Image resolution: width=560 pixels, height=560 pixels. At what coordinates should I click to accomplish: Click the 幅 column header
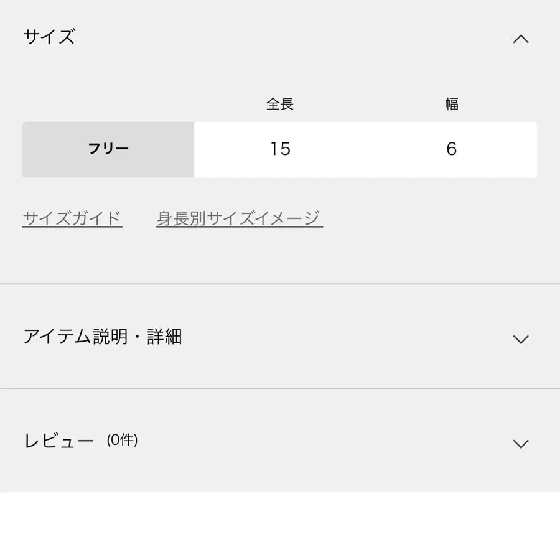450,104
